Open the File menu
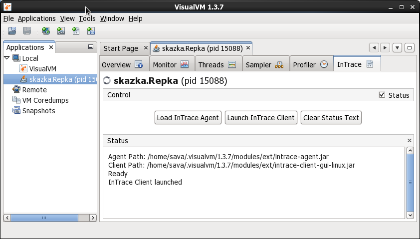The image size is (420, 239). (x=8, y=18)
